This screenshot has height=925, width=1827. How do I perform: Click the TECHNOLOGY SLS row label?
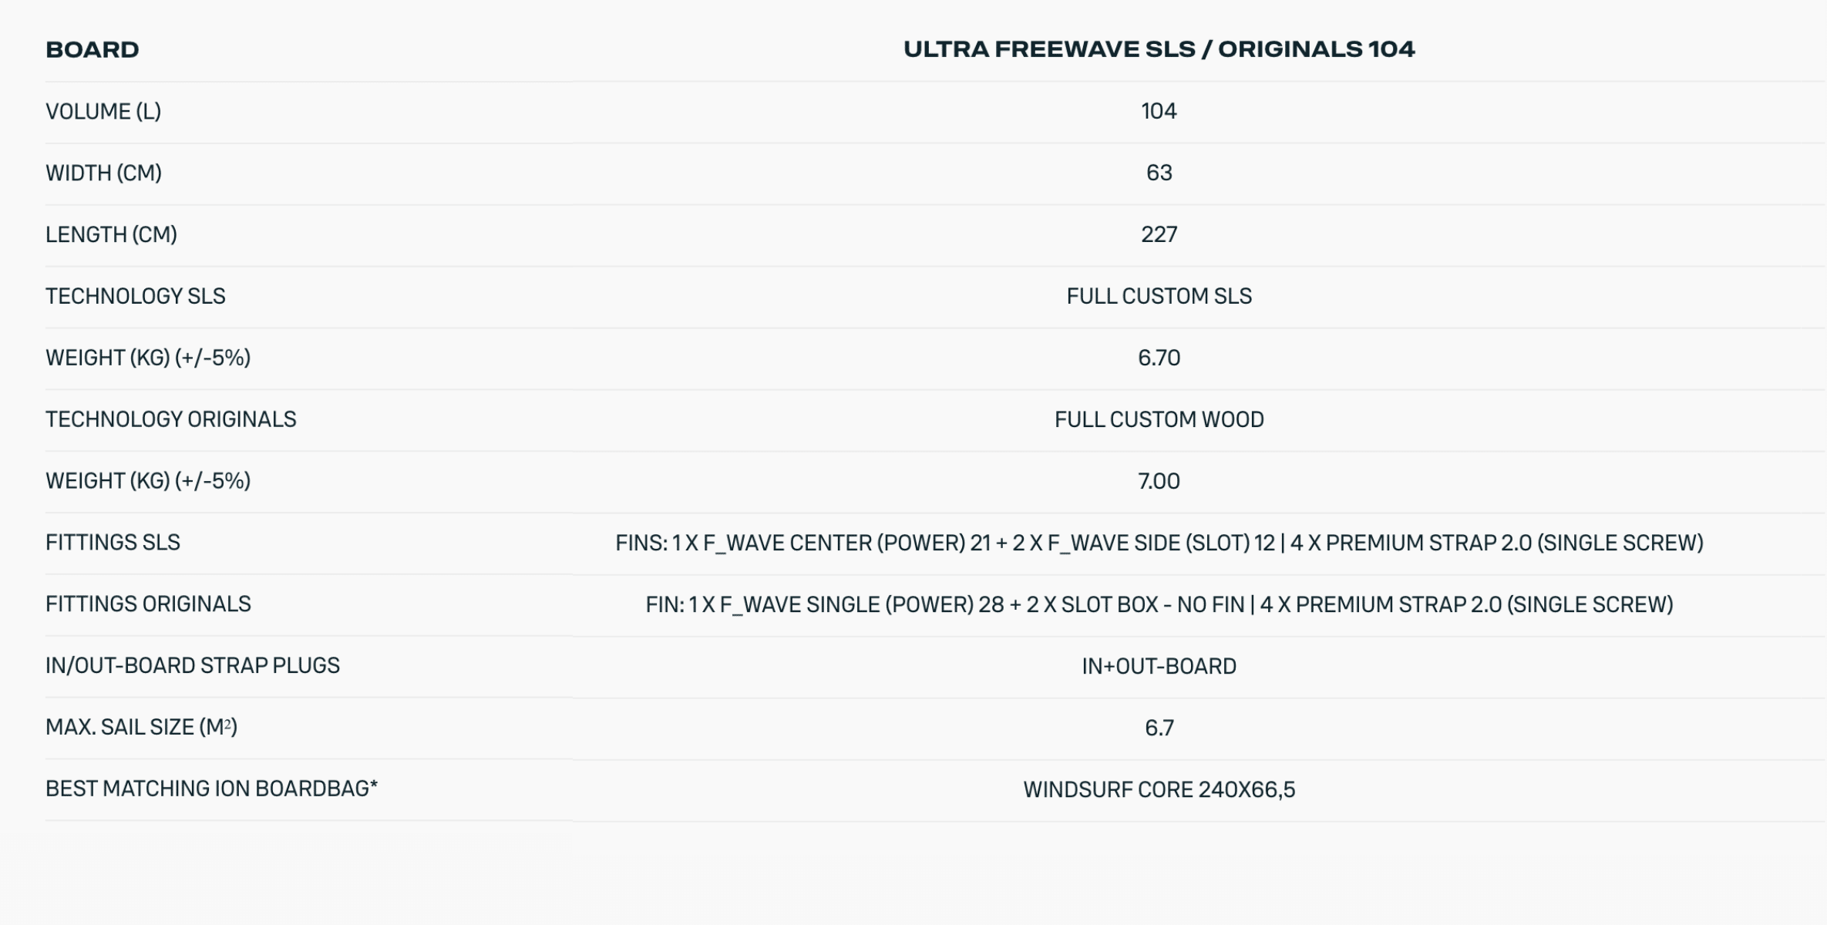click(136, 297)
